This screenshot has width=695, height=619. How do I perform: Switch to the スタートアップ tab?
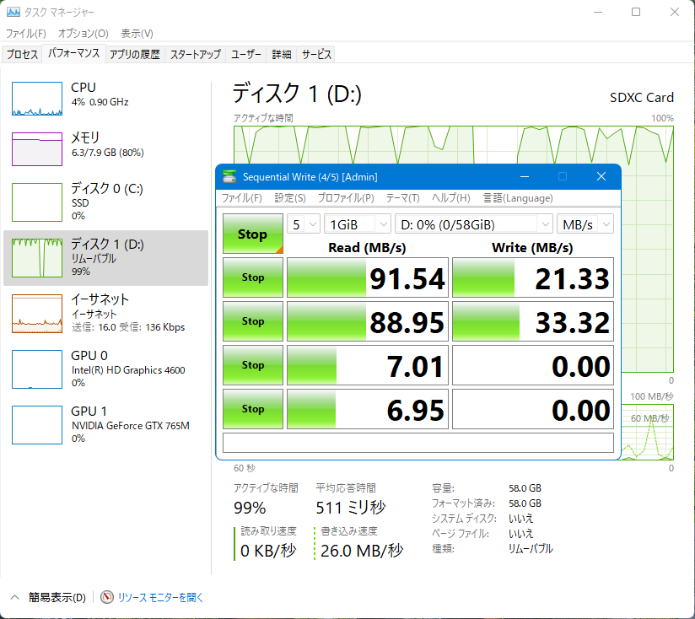pos(196,55)
